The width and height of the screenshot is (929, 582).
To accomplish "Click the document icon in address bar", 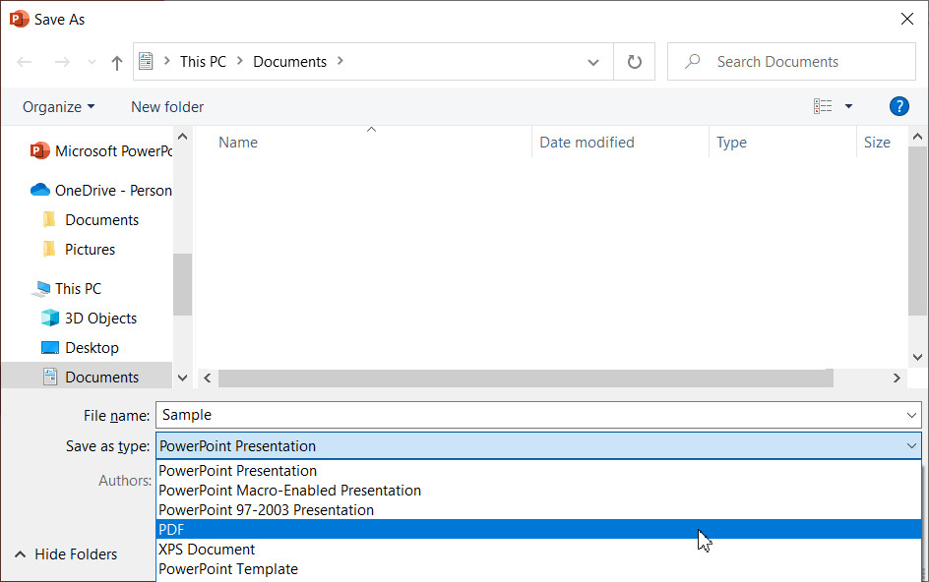I will pyautogui.click(x=146, y=61).
